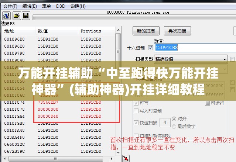Select the address row 00189798
This screenshot has width=236, height=162.
58,53
